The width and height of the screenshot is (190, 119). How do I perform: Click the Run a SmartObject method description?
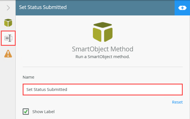pyautogui.click(x=102, y=57)
